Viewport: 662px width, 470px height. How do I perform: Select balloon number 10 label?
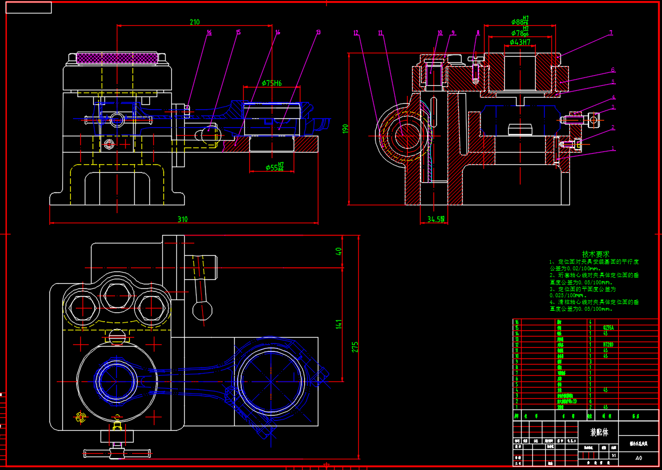pyautogui.click(x=440, y=32)
